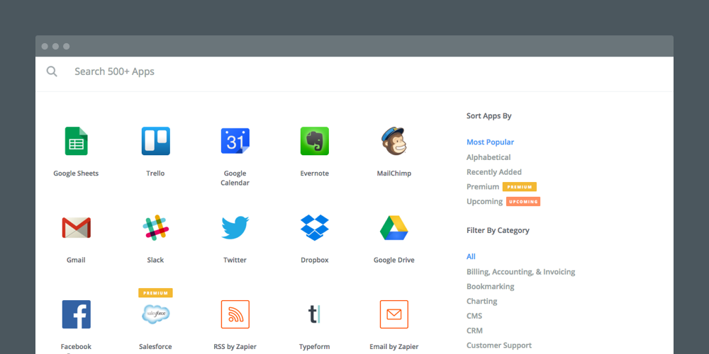Sort apps by Most Popular
Image resolution: width=709 pixels, height=354 pixels.
point(490,142)
